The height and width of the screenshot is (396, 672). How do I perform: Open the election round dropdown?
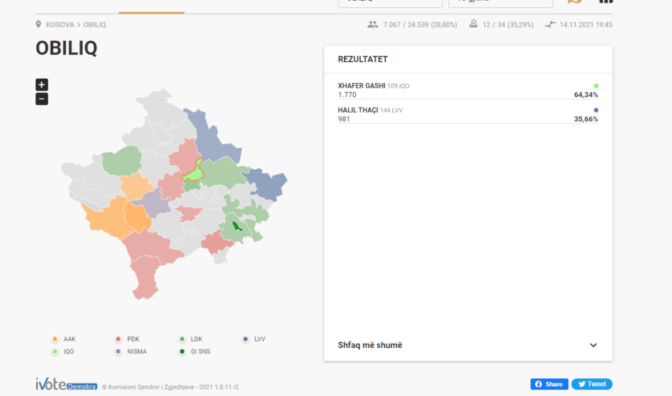point(500,2)
